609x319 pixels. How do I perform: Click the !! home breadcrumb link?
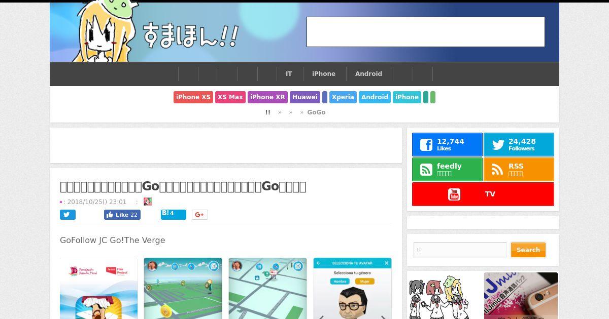point(267,112)
